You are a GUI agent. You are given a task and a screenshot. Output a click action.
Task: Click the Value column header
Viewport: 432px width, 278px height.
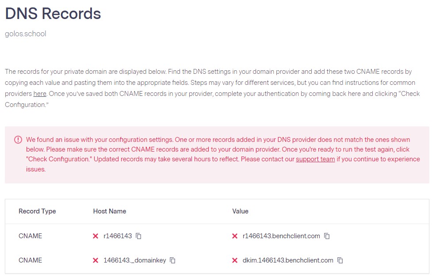pos(240,211)
